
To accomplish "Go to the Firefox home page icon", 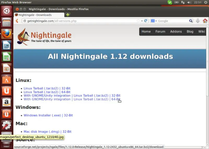I will (205, 21).
